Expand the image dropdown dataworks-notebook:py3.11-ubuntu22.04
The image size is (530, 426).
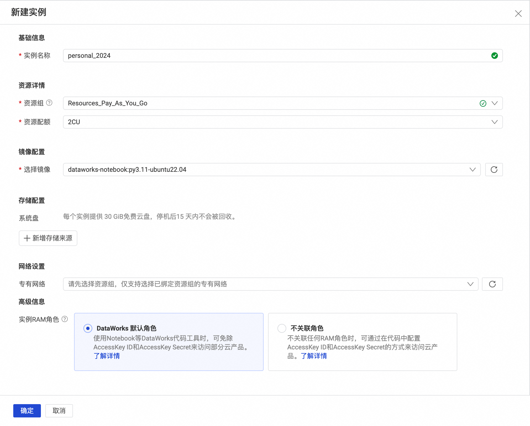(473, 170)
